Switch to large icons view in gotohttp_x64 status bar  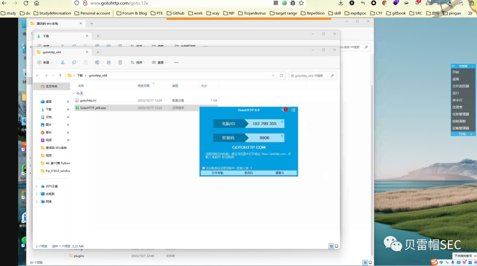[x=337, y=246]
